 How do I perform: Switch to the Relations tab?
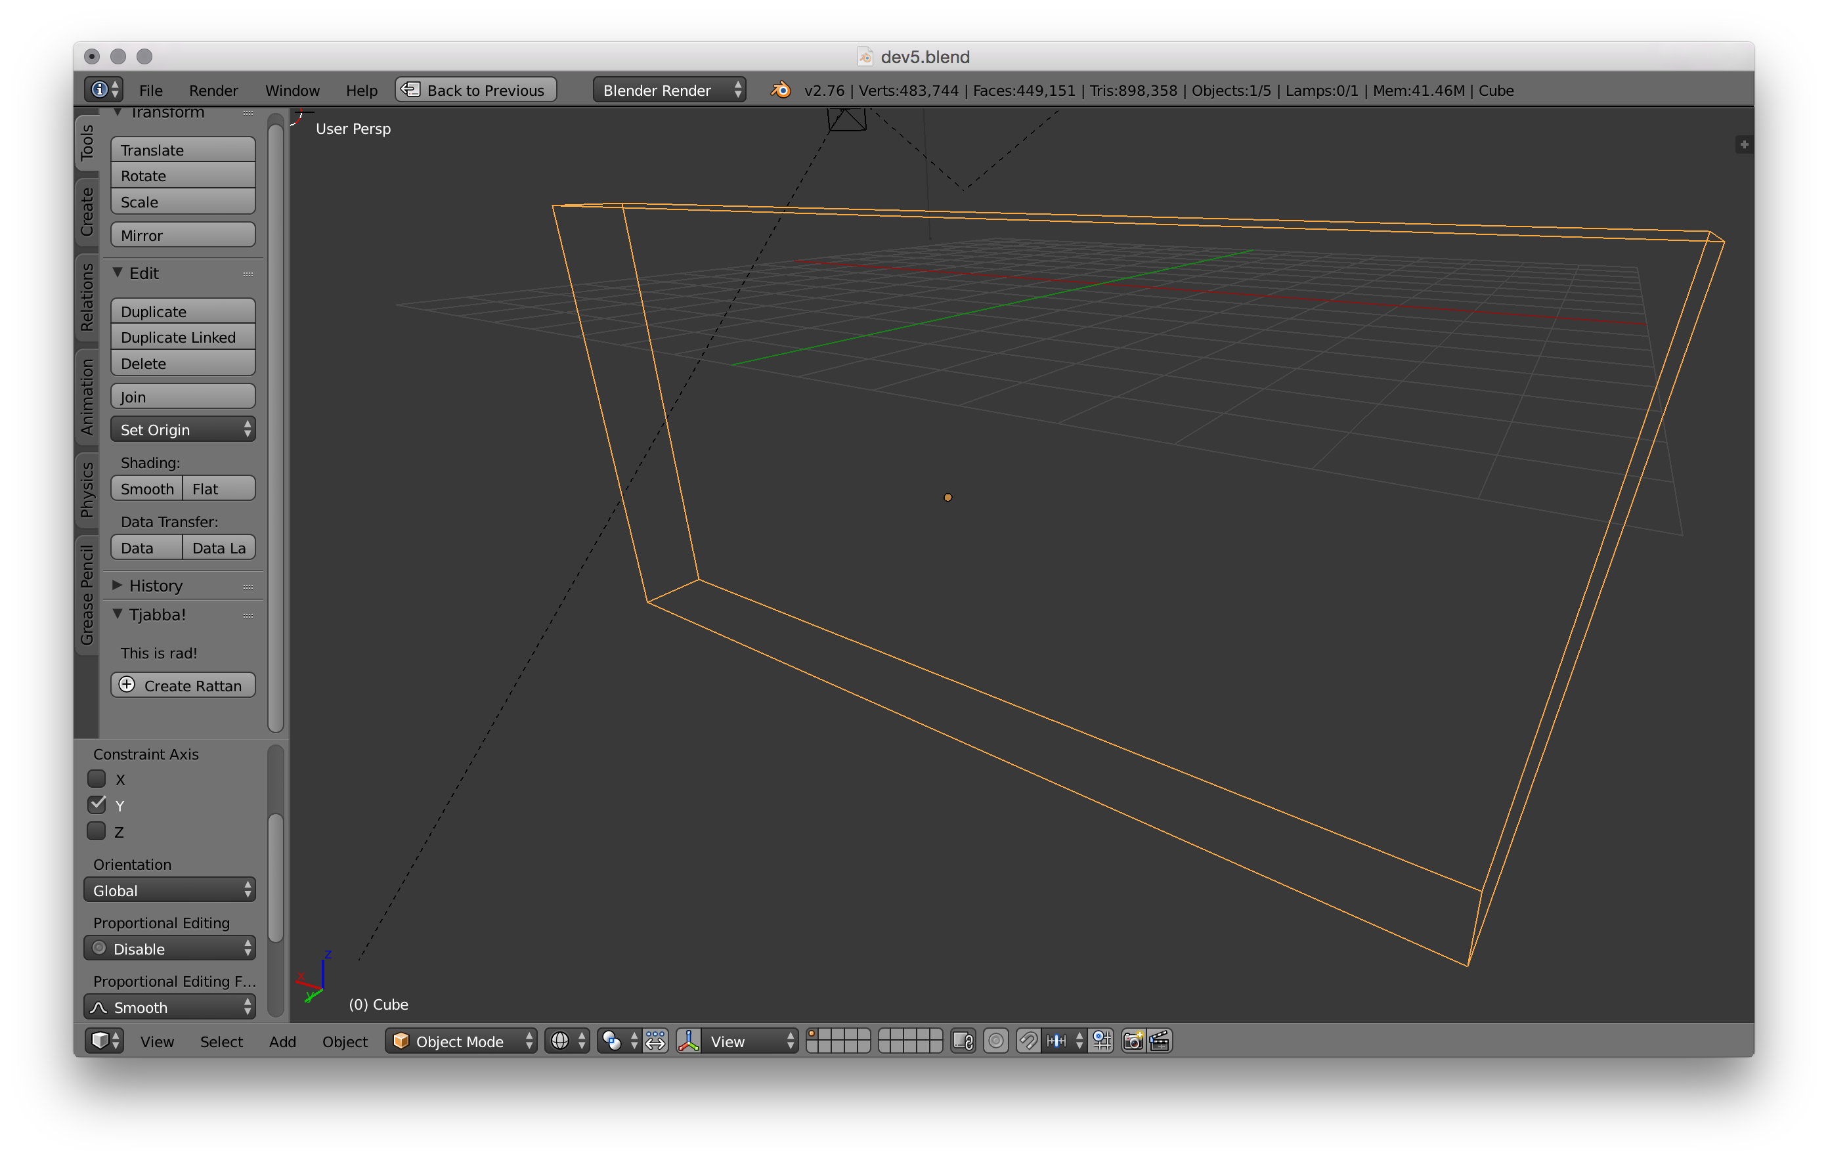87,297
